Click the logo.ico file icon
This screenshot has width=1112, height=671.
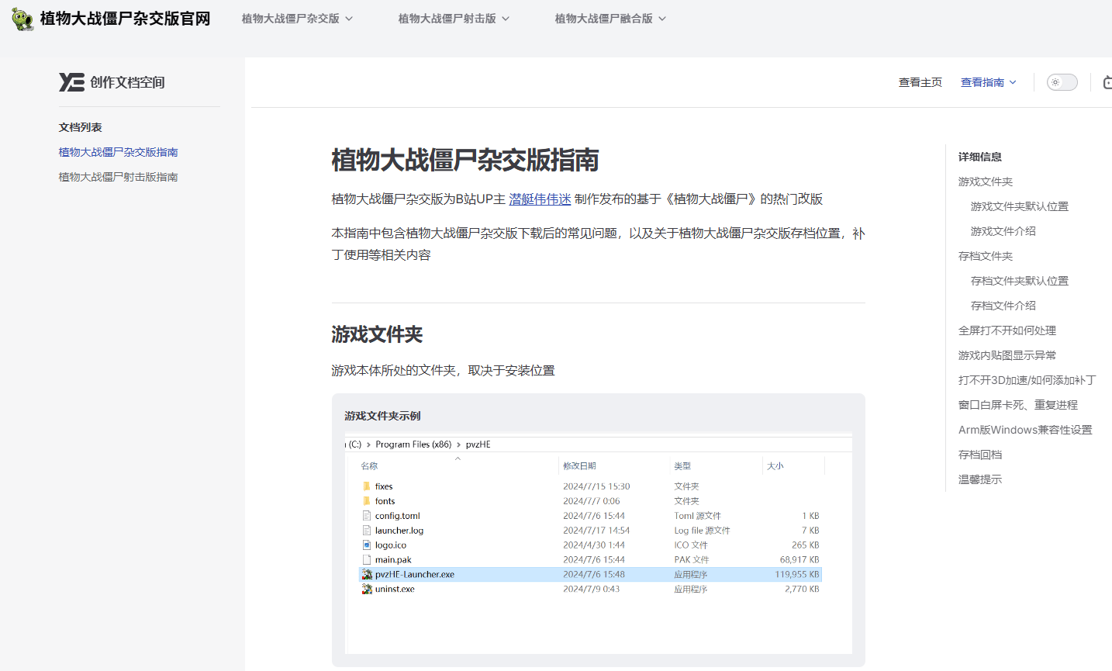(368, 545)
